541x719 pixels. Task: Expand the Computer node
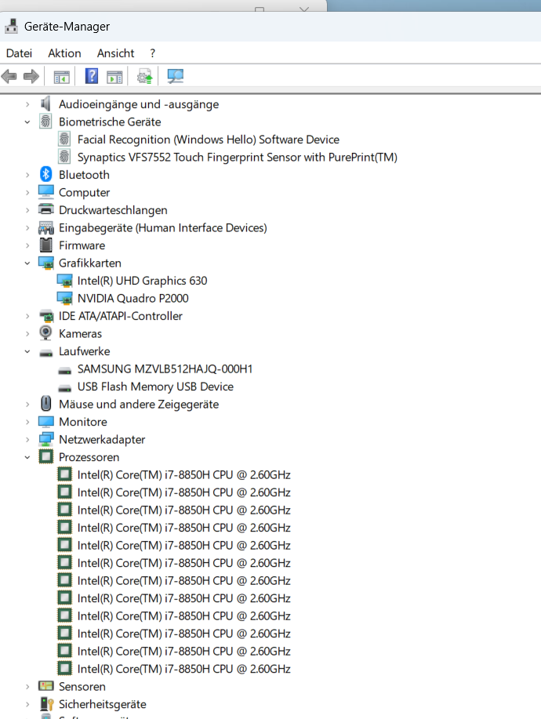pyautogui.click(x=27, y=193)
